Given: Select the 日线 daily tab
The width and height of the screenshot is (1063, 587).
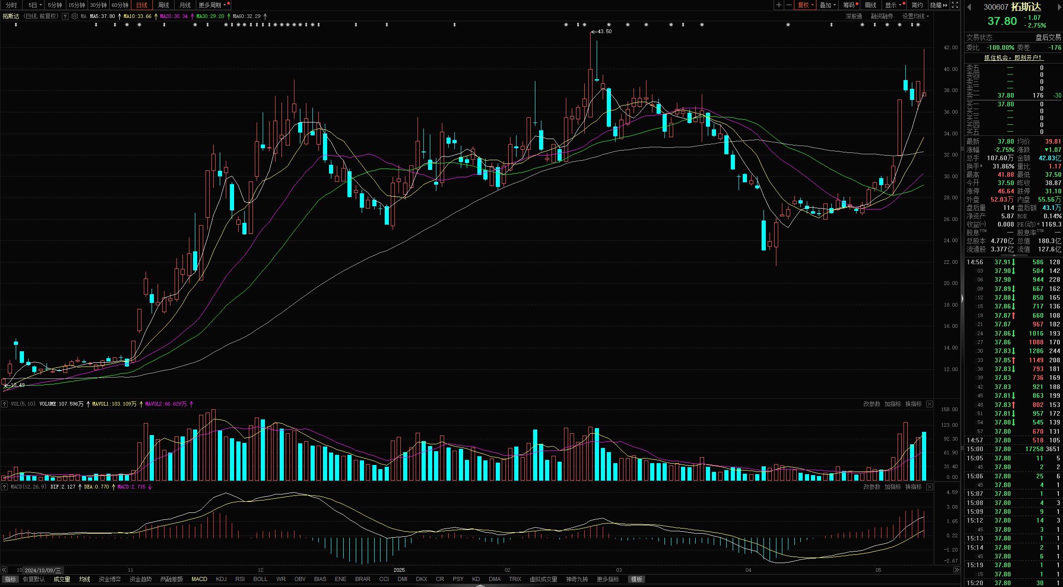Looking at the screenshot, I should pyautogui.click(x=142, y=5).
